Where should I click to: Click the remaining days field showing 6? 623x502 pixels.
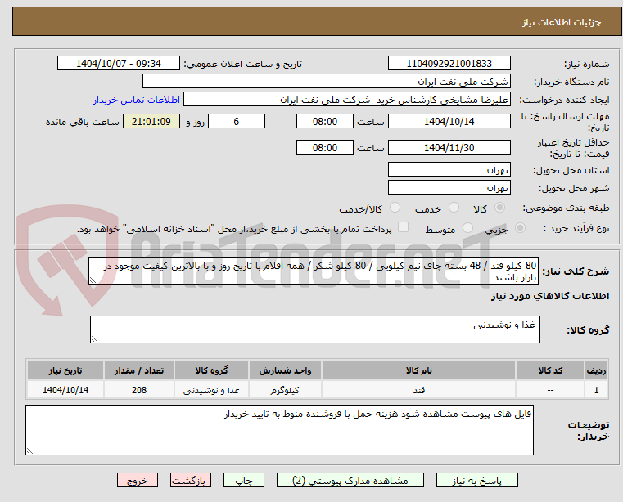[237, 121]
